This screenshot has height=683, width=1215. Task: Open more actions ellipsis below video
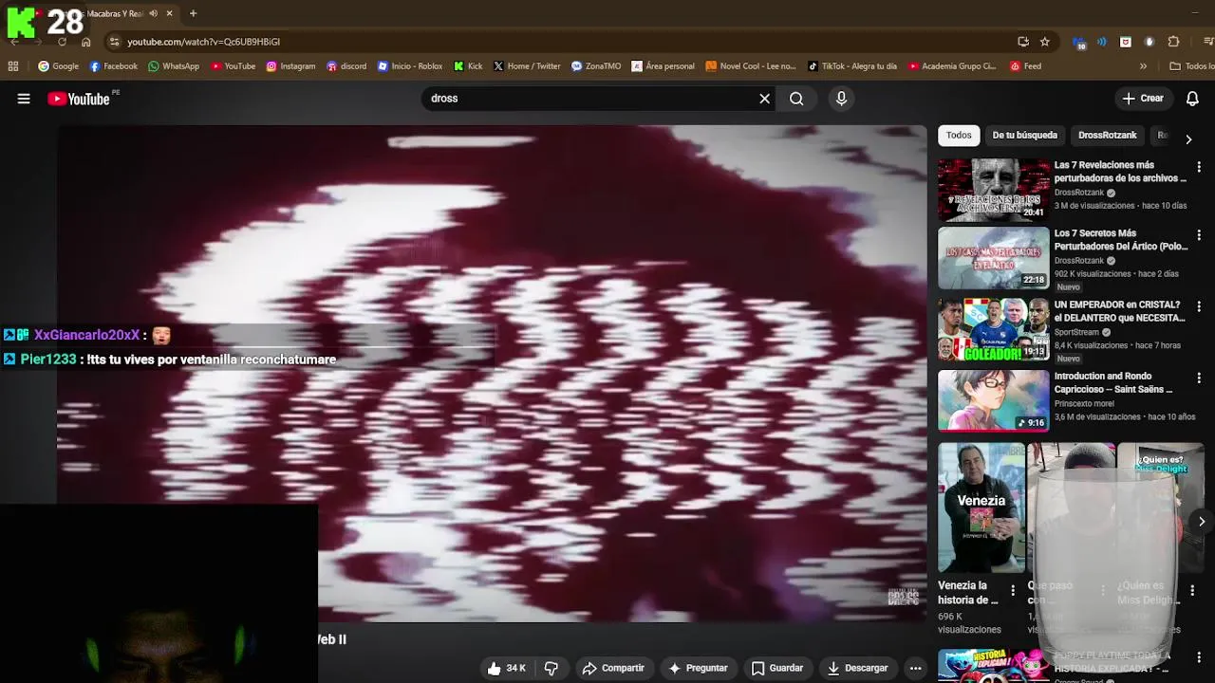(x=915, y=668)
